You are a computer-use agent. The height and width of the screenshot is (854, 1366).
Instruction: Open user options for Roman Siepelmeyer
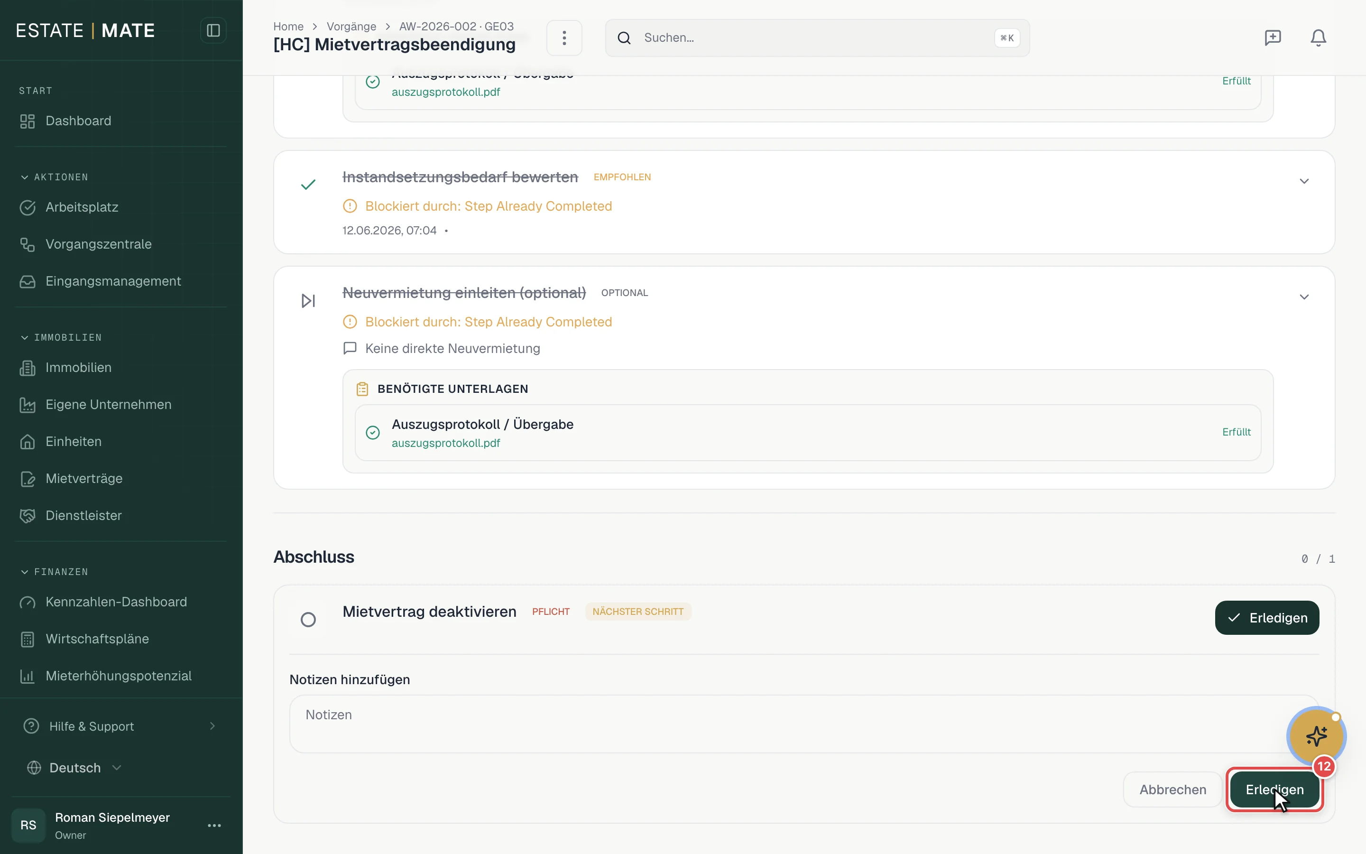(214, 826)
